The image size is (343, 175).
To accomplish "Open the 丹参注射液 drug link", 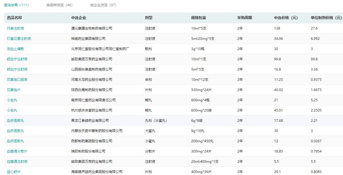I will click(15, 28).
